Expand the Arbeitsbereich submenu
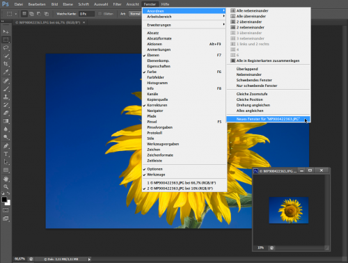This screenshot has width=348, height=263. 184,17
